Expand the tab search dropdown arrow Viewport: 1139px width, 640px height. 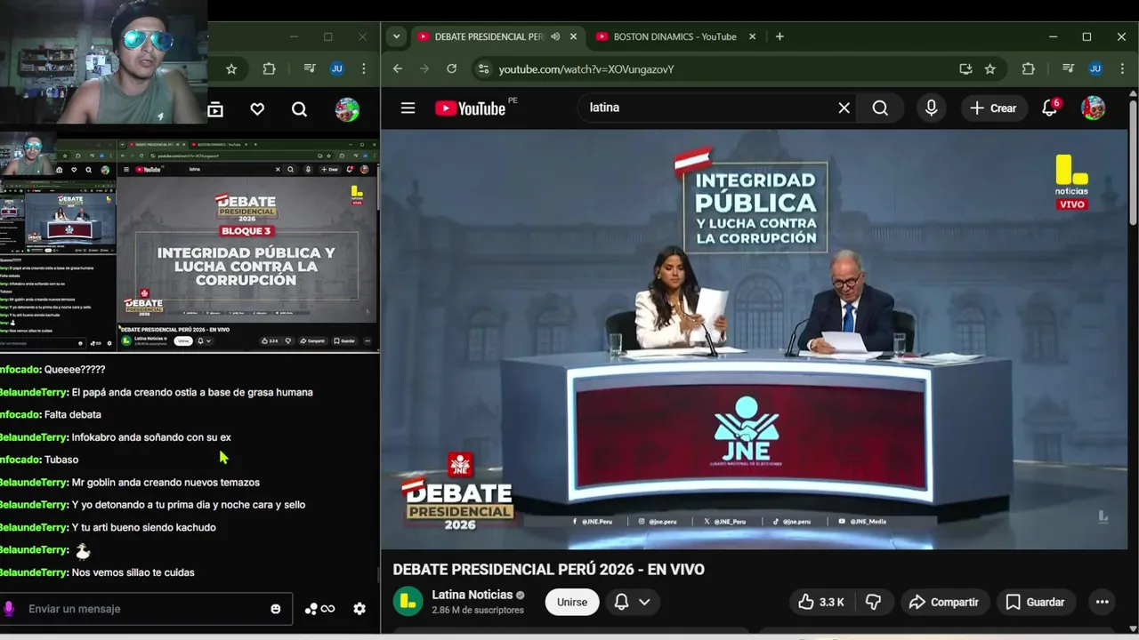point(396,36)
